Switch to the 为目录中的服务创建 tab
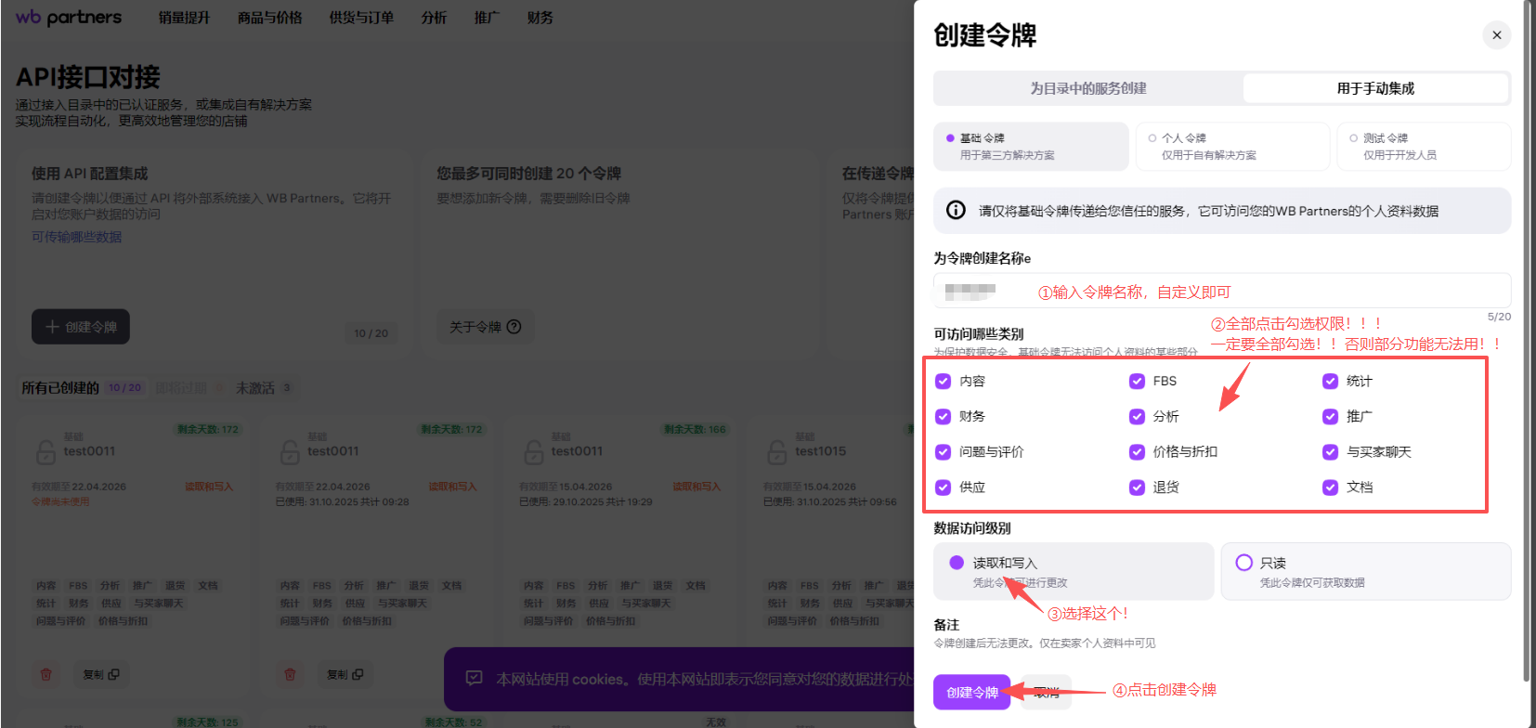Image resolution: width=1536 pixels, height=728 pixels. [x=1088, y=88]
